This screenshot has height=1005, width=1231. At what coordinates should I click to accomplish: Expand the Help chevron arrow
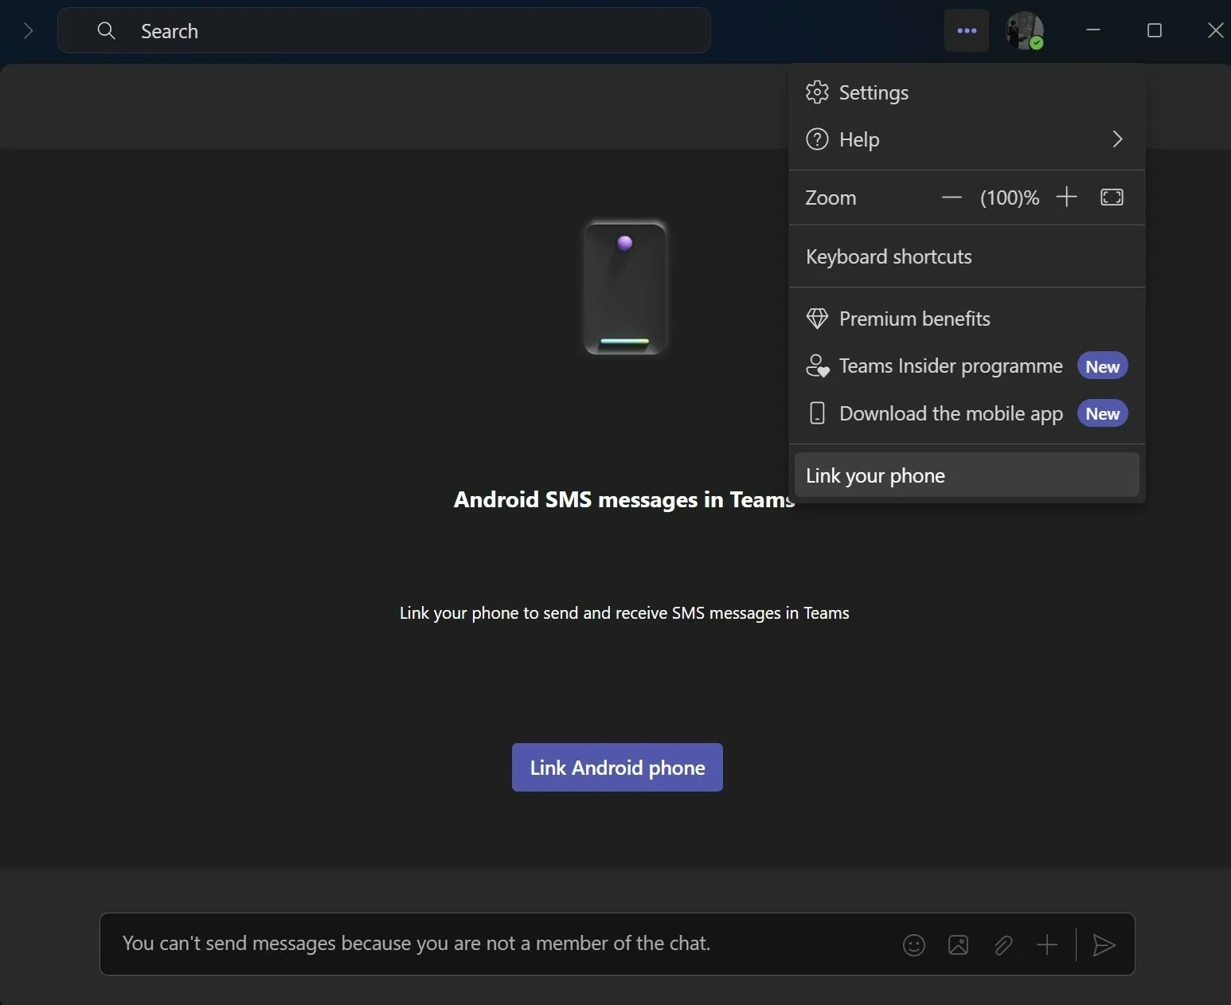[x=1117, y=139]
